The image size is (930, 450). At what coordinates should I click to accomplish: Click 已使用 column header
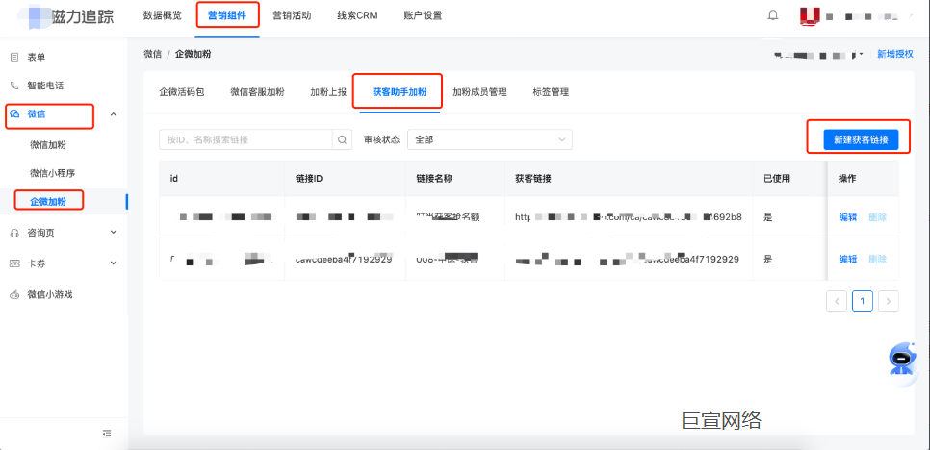777,178
